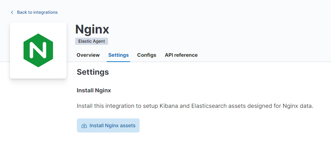
Task: Select the Settings tab
Action: (x=118, y=55)
